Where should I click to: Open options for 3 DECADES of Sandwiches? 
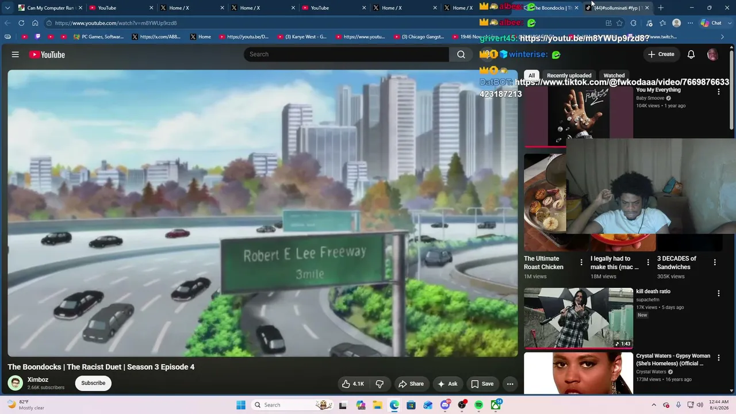[x=715, y=262]
